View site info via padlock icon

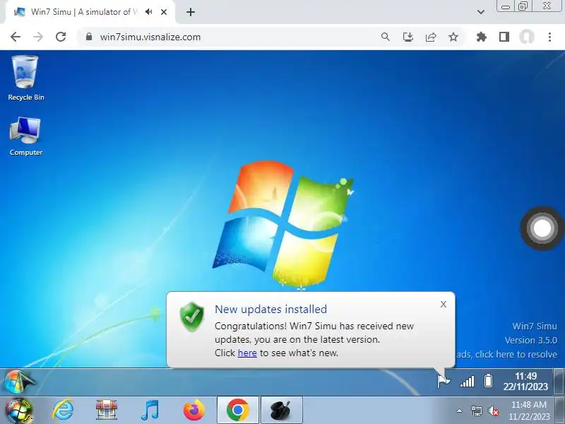point(89,37)
